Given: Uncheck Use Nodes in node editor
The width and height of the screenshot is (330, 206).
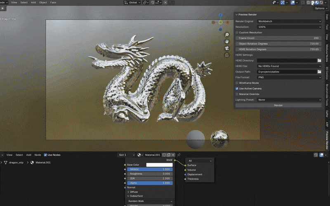Looking at the screenshot, I should [x=45, y=155].
